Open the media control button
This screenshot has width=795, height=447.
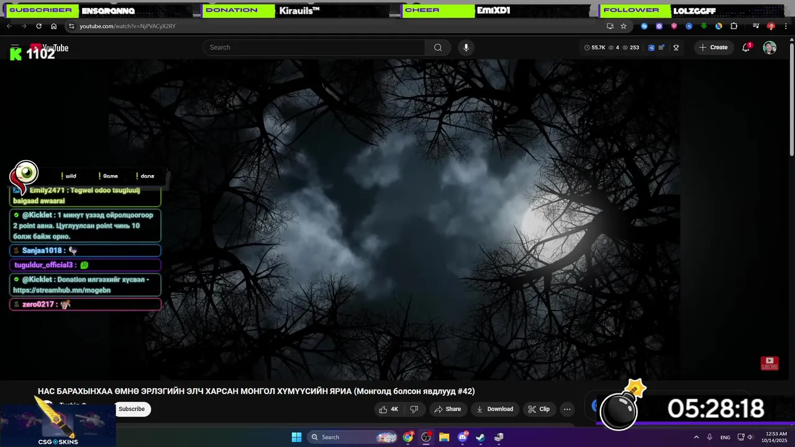pos(756,26)
